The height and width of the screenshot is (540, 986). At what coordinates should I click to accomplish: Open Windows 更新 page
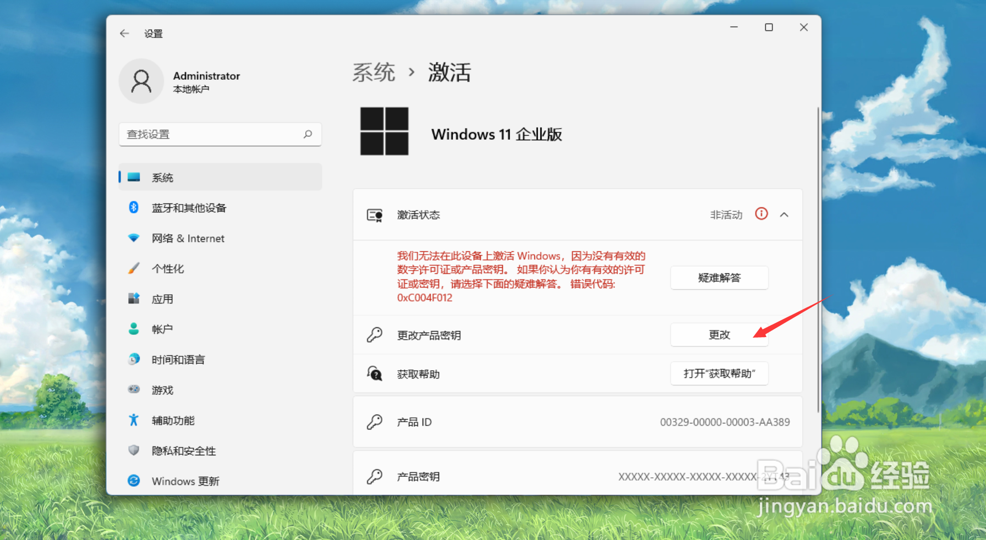[220, 481]
